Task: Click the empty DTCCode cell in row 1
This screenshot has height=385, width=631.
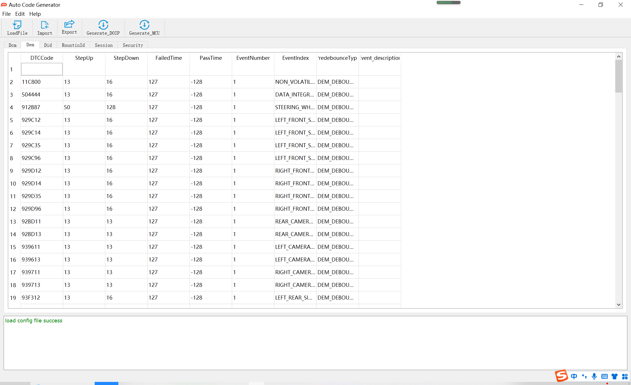Action: tap(42, 69)
